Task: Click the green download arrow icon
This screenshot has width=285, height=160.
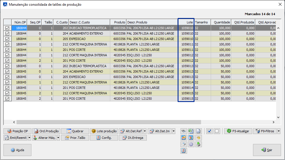Action: click(198, 144)
